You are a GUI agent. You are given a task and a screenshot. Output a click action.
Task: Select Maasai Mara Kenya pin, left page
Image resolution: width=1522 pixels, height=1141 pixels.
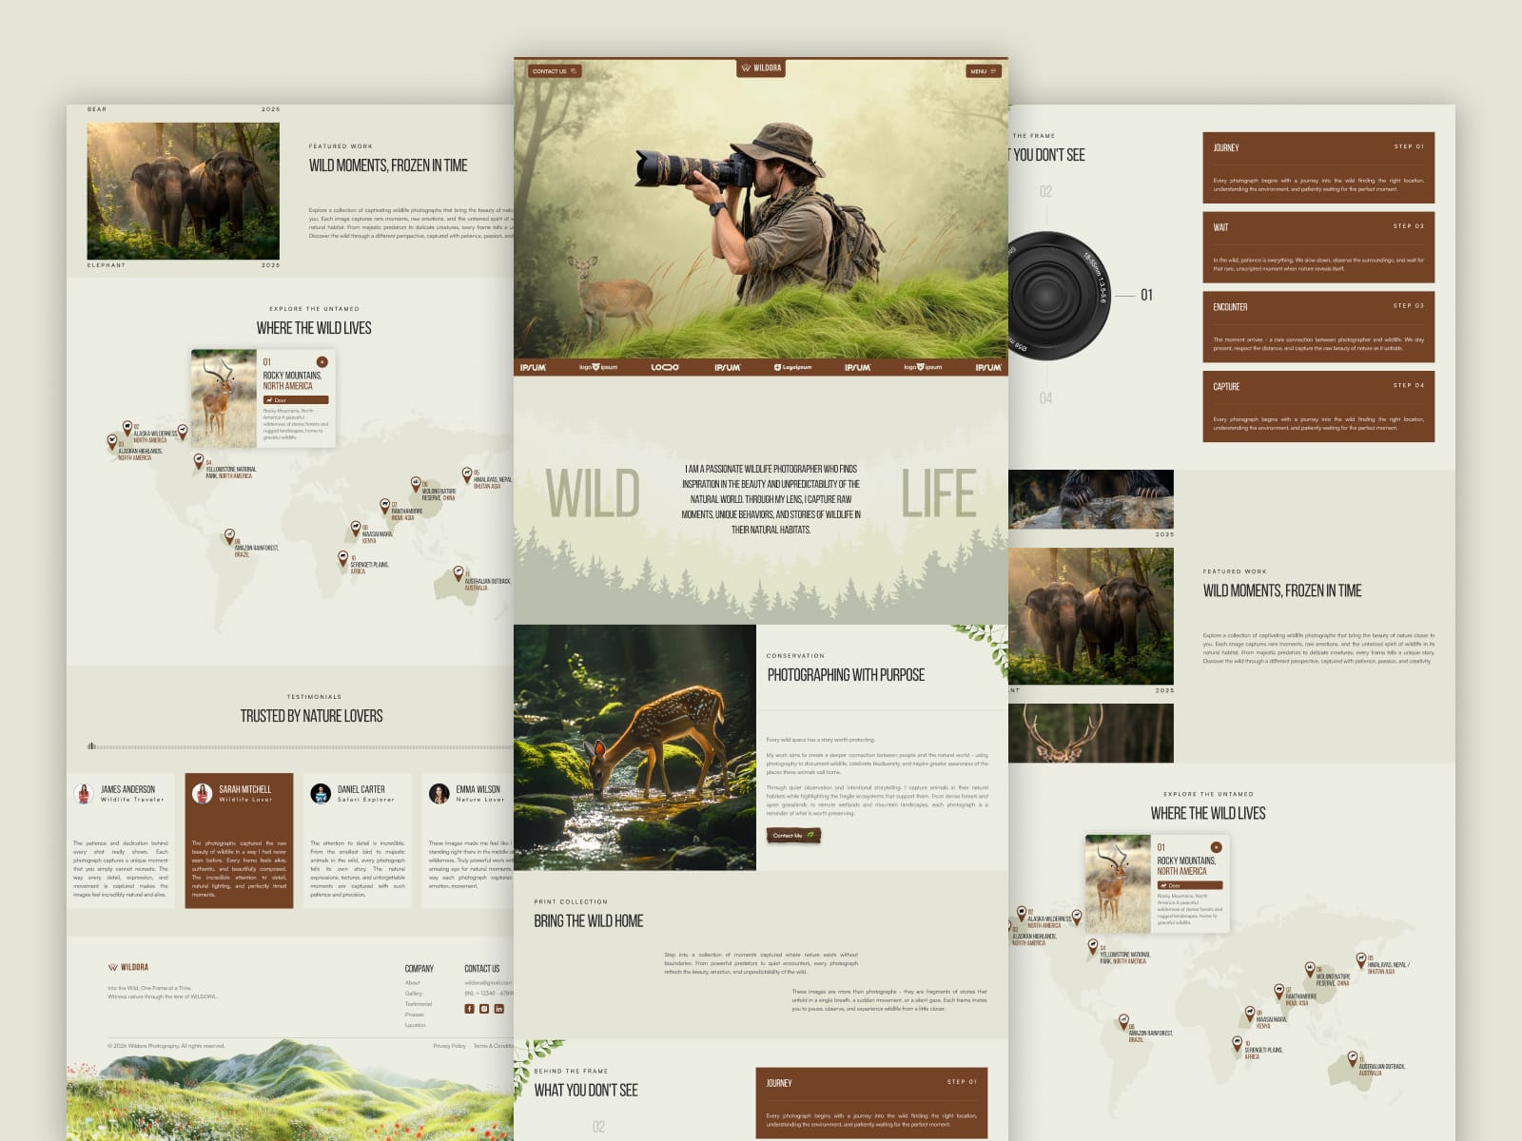(356, 528)
